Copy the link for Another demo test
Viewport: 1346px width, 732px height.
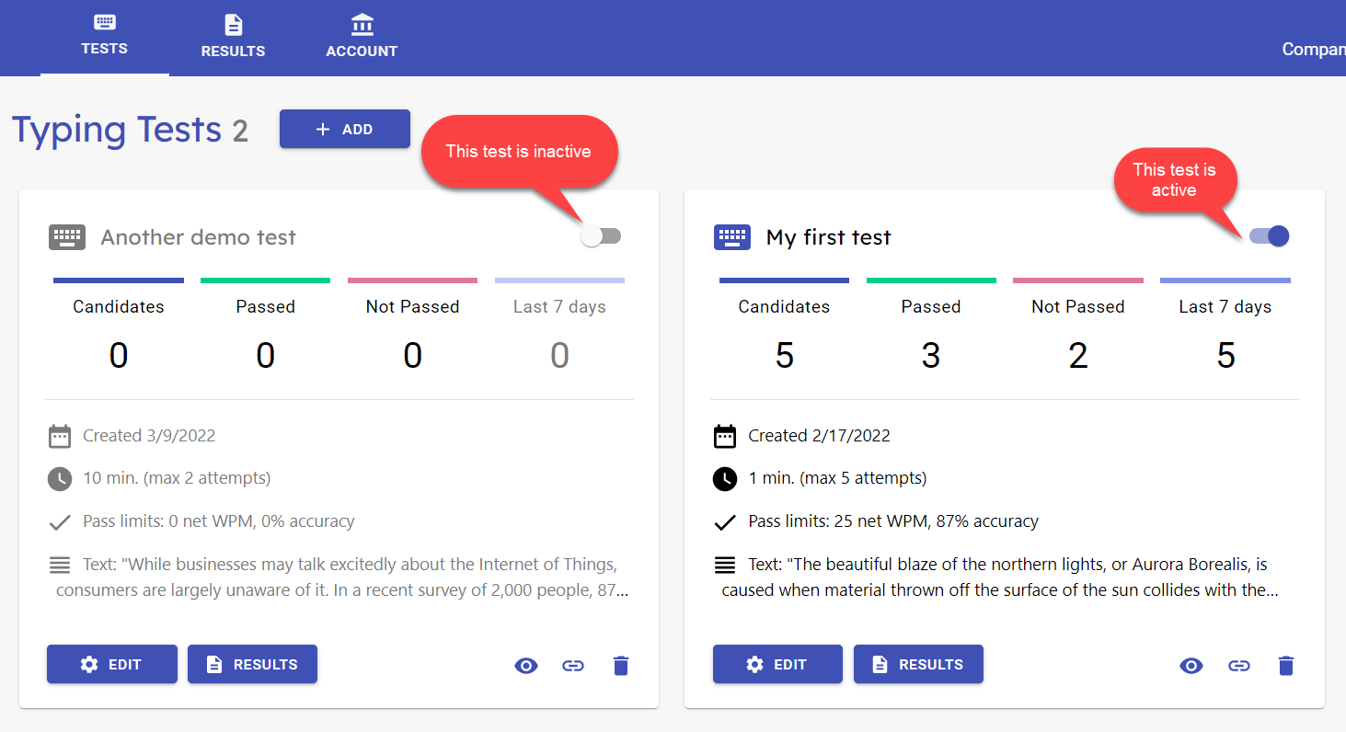click(573, 665)
